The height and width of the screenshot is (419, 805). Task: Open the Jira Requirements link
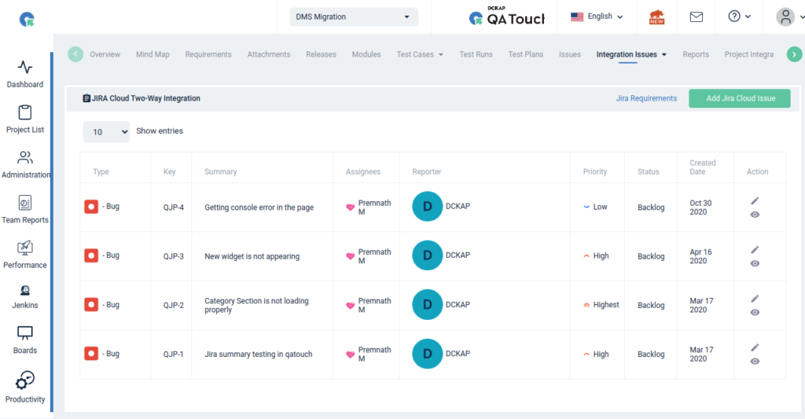646,98
